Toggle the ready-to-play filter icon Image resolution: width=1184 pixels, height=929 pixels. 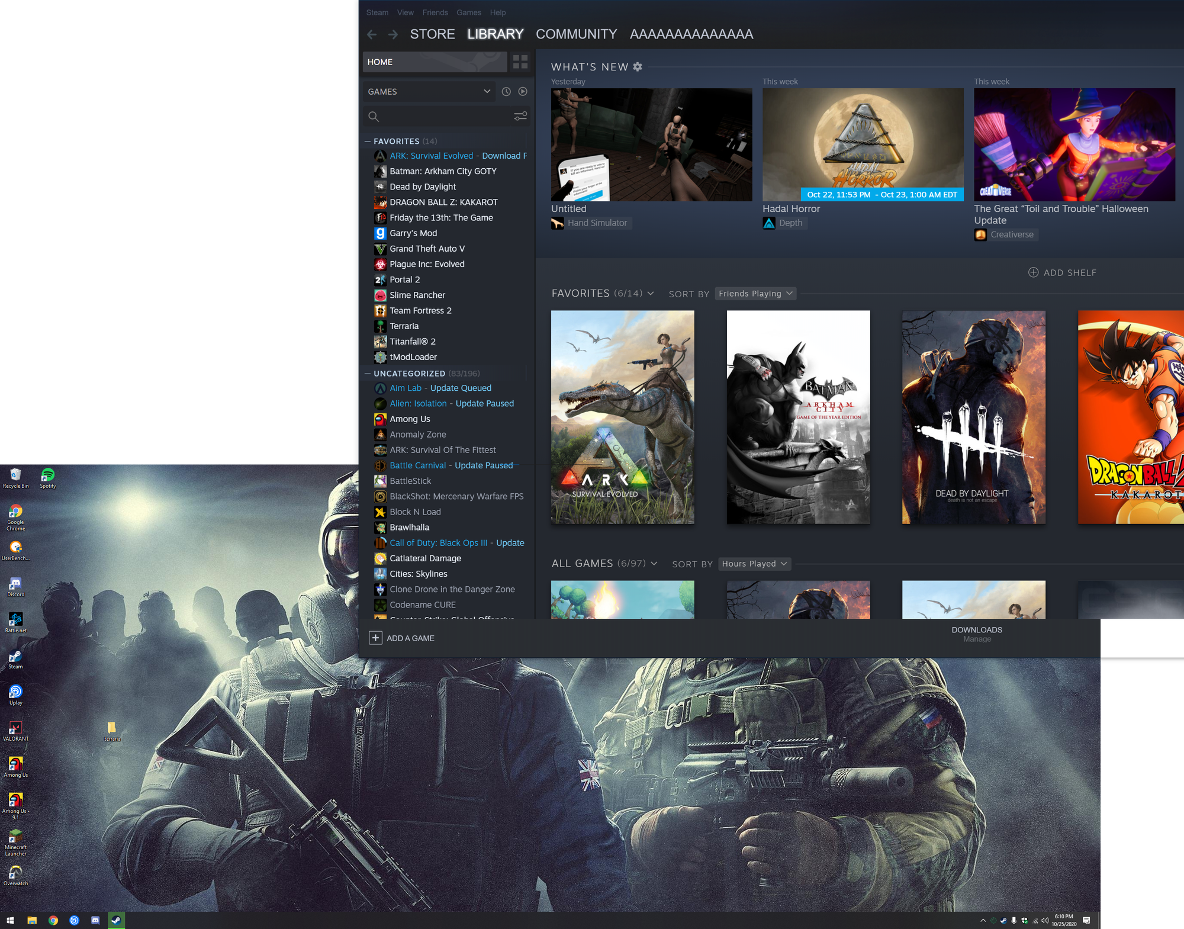(523, 91)
